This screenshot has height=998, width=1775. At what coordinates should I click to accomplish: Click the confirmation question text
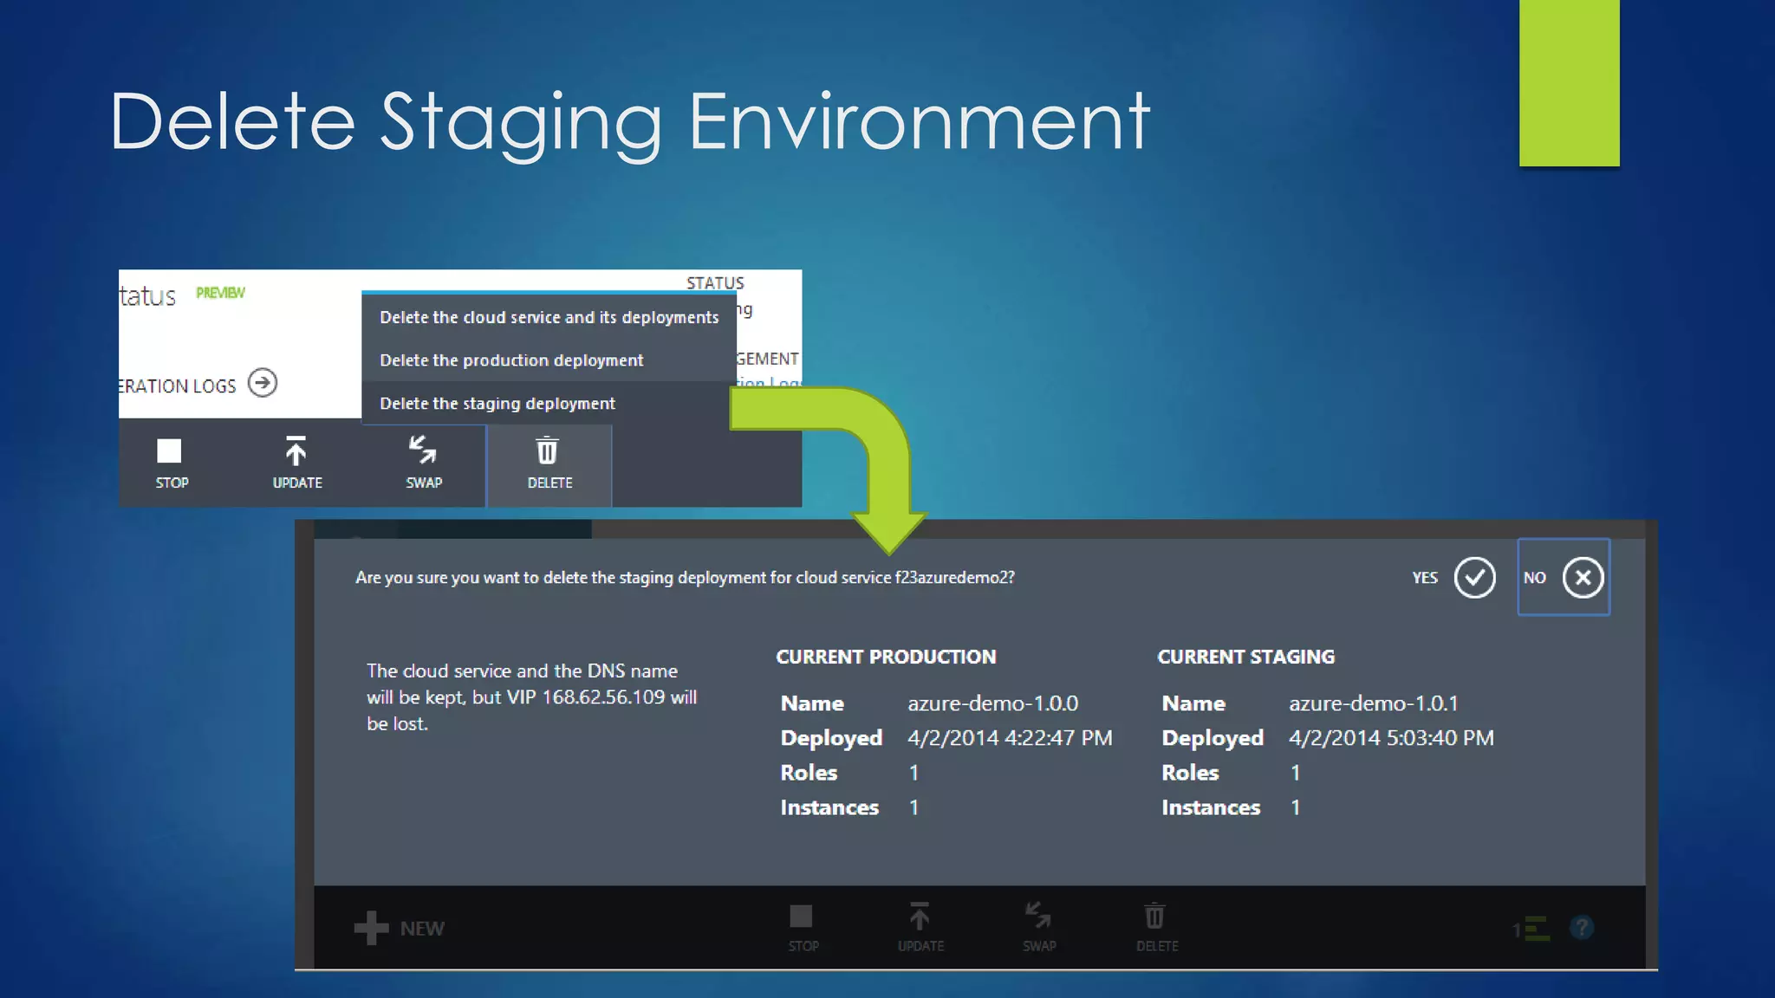coord(685,578)
